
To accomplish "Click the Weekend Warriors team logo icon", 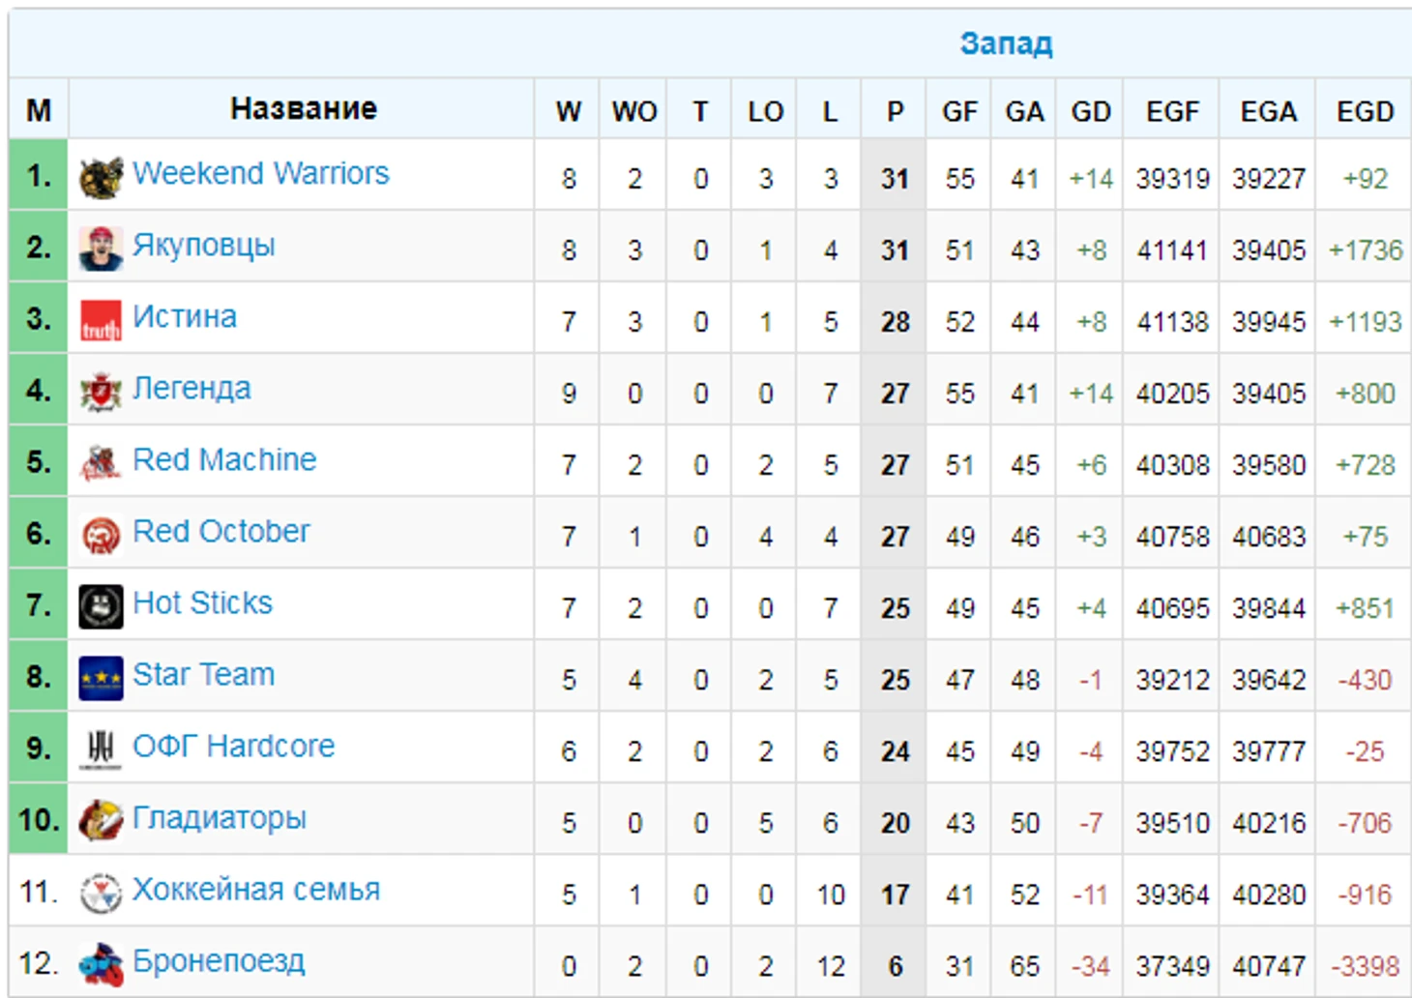I will [x=101, y=178].
